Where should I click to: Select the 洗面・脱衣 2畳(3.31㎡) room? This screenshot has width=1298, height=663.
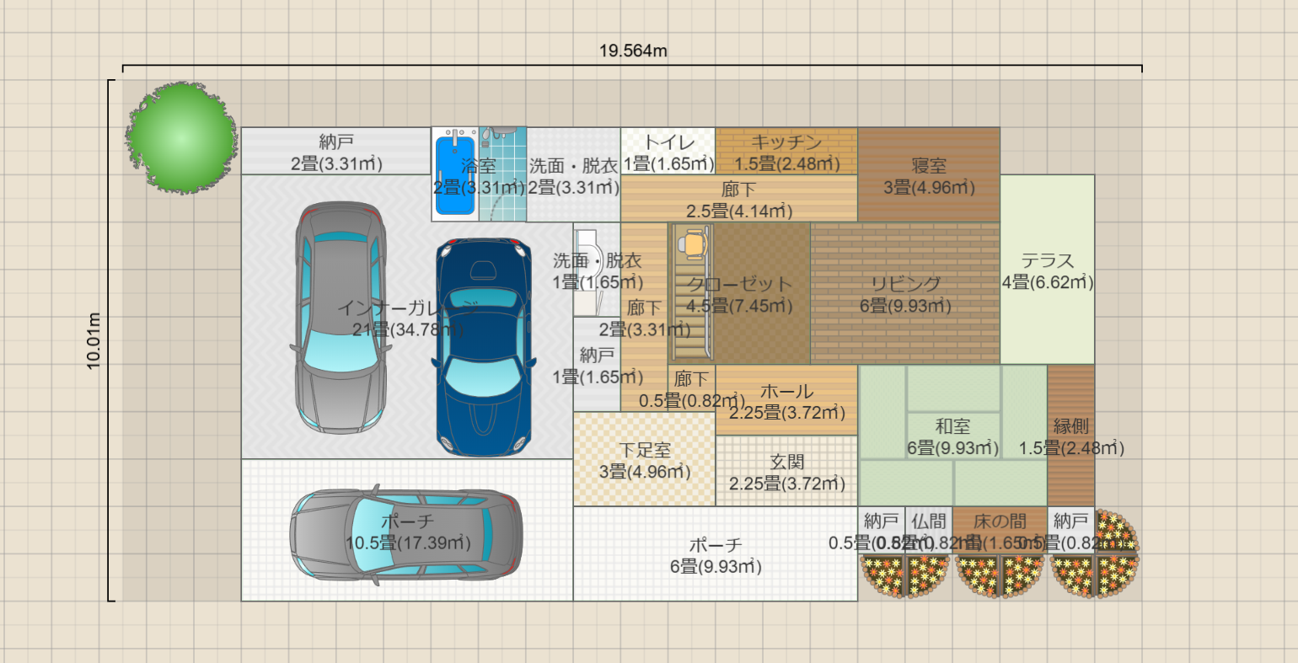[573, 174]
